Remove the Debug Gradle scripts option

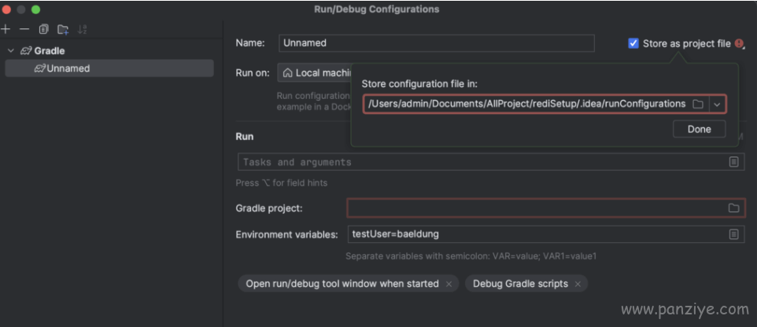pos(578,284)
